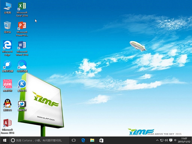Open File Explorer from the taskbar
The height and width of the screenshot is (144, 192).
[92, 140]
